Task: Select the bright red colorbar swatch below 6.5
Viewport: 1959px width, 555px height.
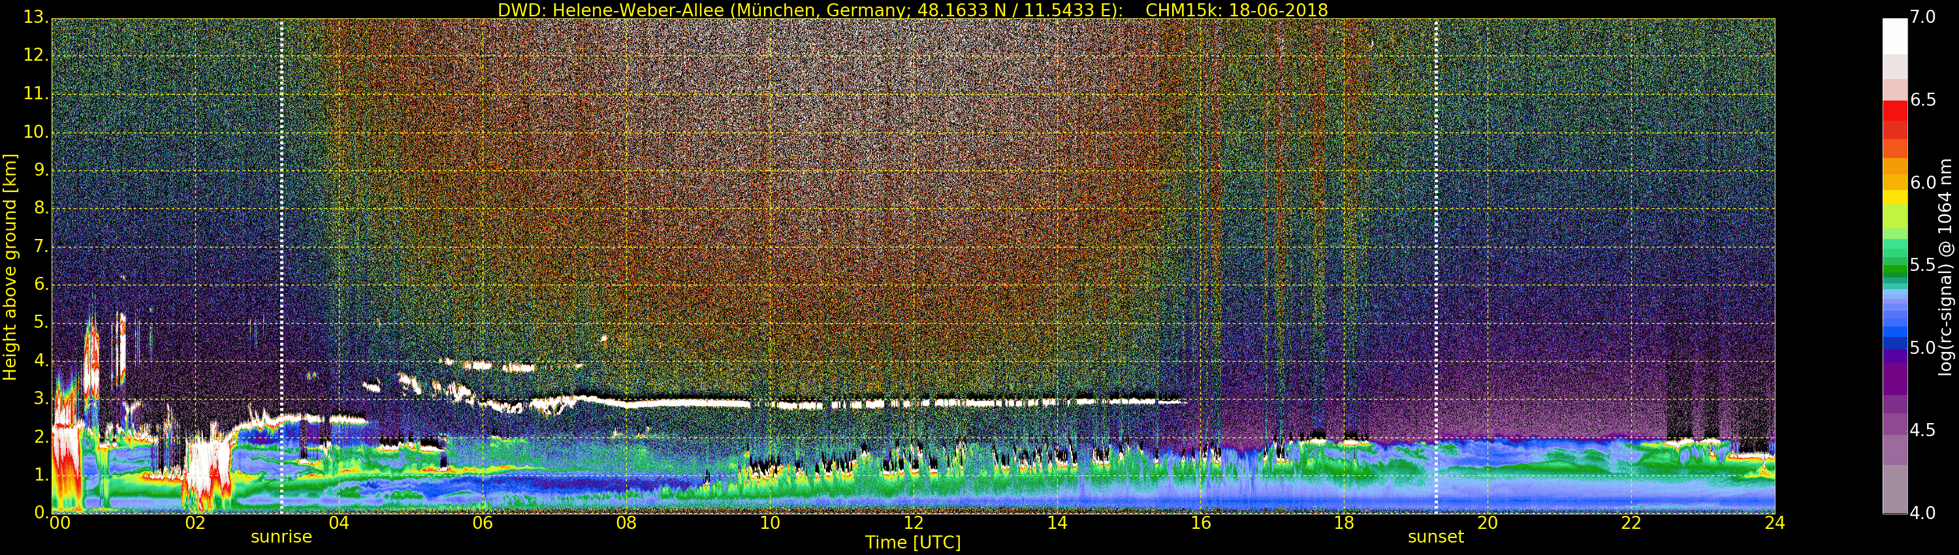Action: point(1894,111)
